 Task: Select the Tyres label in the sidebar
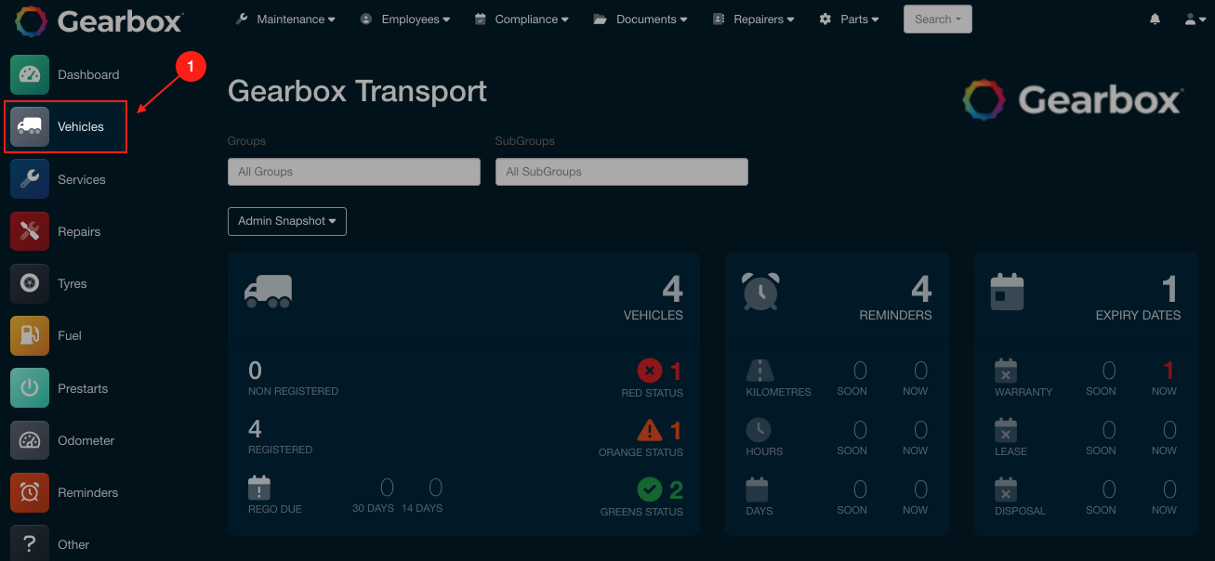pos(73,283)
